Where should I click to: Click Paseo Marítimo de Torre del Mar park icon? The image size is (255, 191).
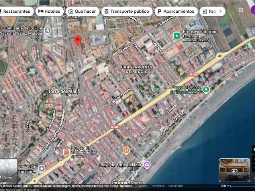(x=206, y=90)
